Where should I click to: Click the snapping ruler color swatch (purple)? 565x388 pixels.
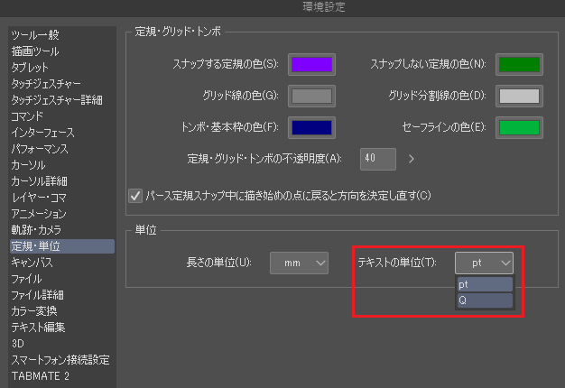(311, 64)
